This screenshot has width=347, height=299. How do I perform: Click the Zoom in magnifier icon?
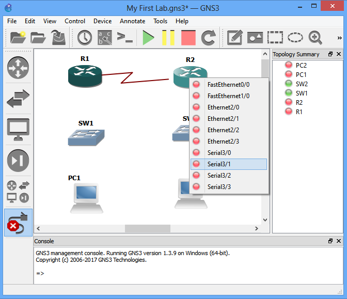315,38
